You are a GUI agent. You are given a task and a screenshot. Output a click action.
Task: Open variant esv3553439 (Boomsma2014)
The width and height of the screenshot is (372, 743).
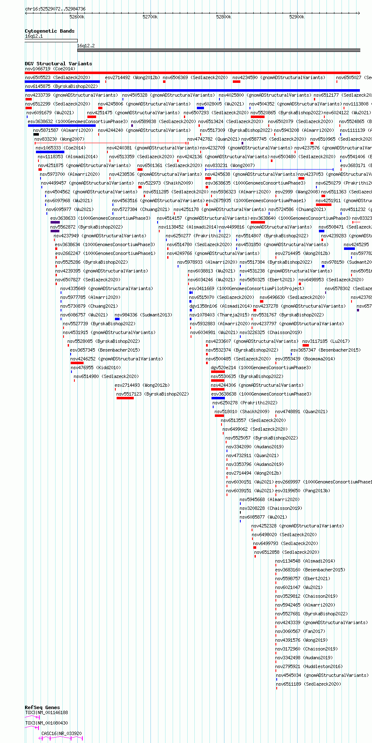pos(305,359)
